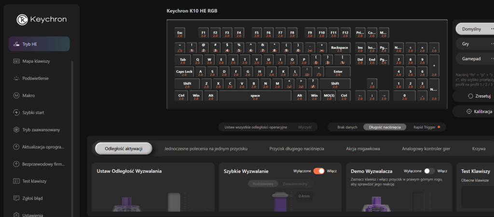Open Mapa klawiszy keyboard icon in sidebar
Screen dimensions: 494x217
[16, 61]
